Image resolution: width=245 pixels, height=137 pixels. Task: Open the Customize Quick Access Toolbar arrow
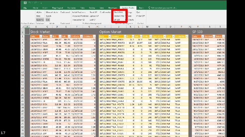click(x=41, y=3)
